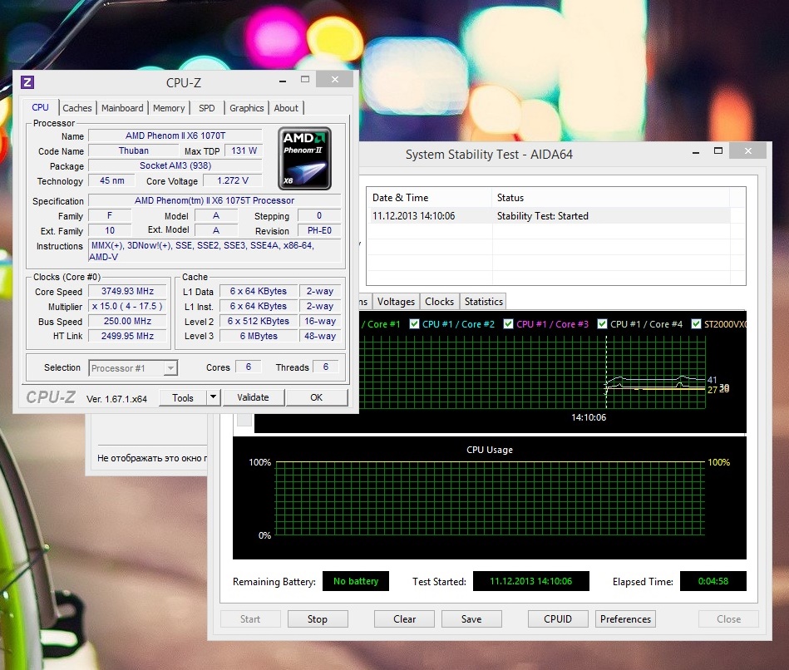This screenshot has height=670, width=789.
Task: Open the Statistics tab in AIDA64
Action: pos(483,302)
